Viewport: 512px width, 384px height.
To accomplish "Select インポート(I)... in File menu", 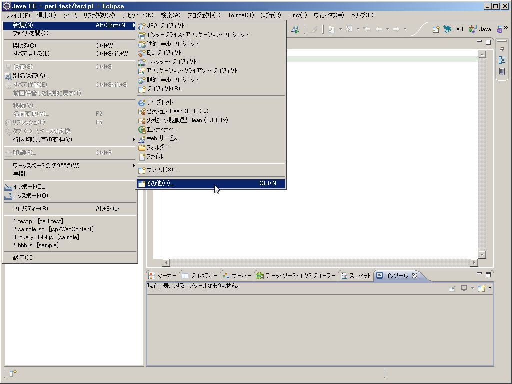I will pos(70,187).
